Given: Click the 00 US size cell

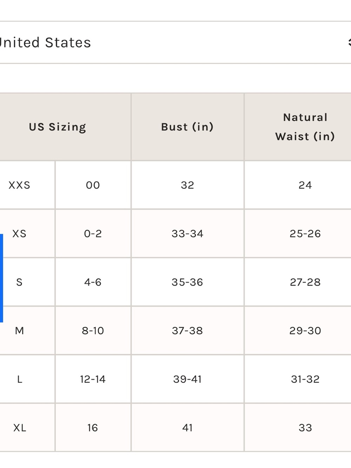Looking at the screenshot, I should 93,185.
